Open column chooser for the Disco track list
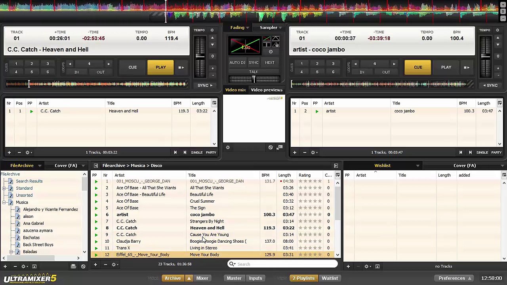The image size is (507, 285). (337, 175)
